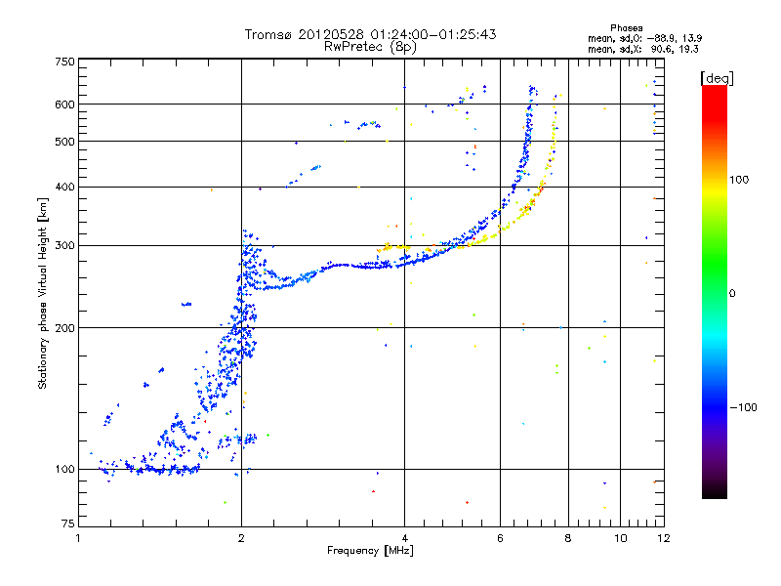Click the black bottom of the colorbar
The height and width of the screenshot is (586, 781).
[715, 491]
